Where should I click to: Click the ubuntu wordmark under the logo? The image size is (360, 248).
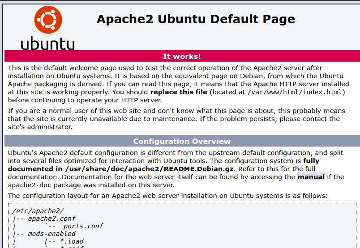tap(48, 43)
